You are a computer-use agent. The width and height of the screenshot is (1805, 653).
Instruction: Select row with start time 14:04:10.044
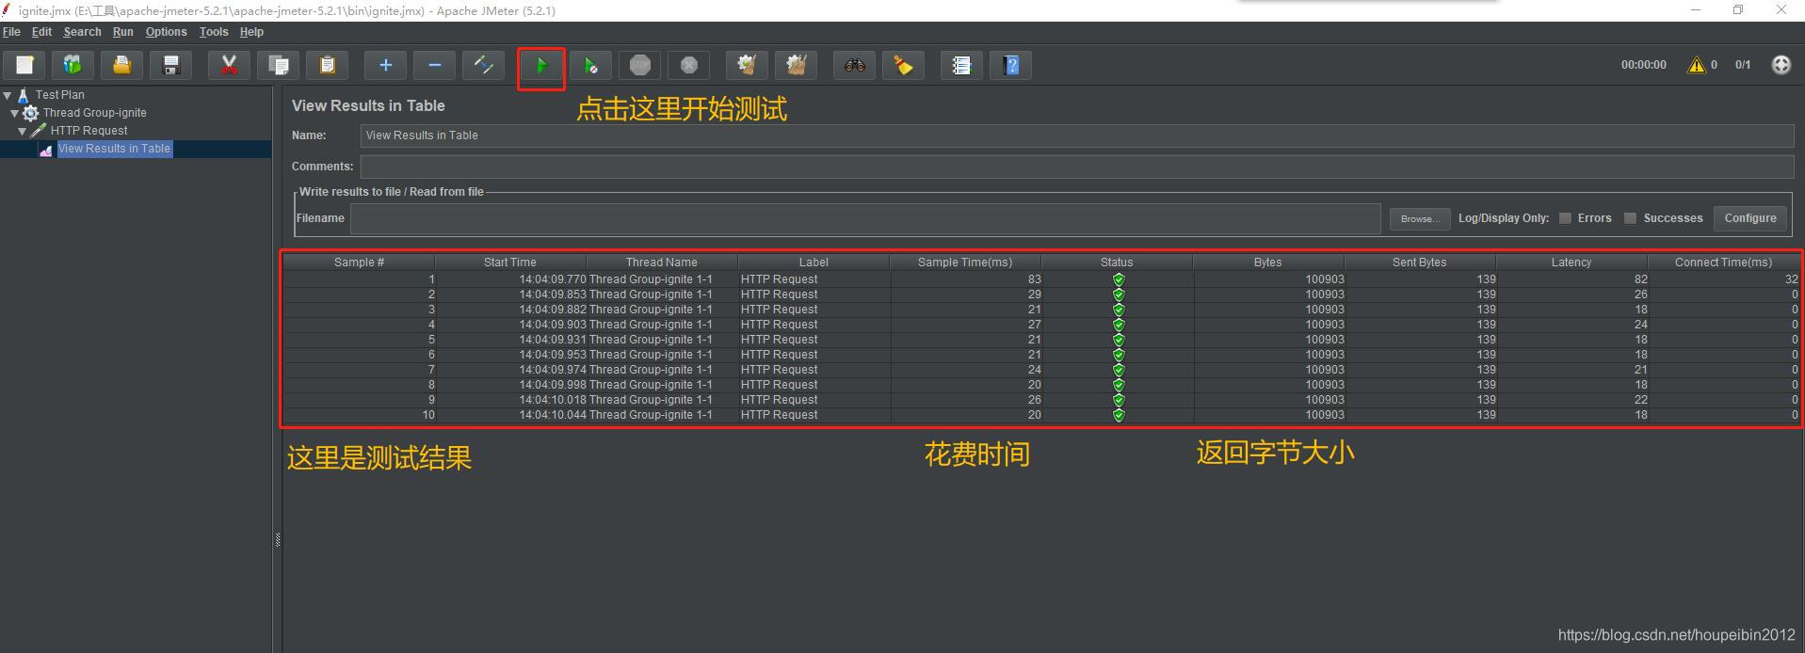[1041, 415]
